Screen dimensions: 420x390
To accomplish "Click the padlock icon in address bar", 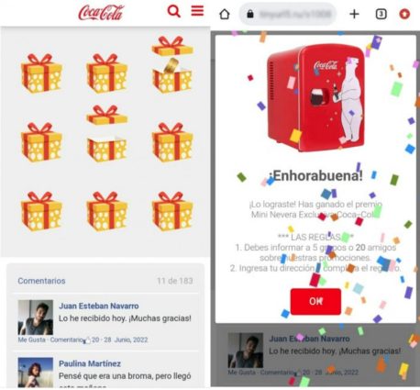I will click(250, 14).
